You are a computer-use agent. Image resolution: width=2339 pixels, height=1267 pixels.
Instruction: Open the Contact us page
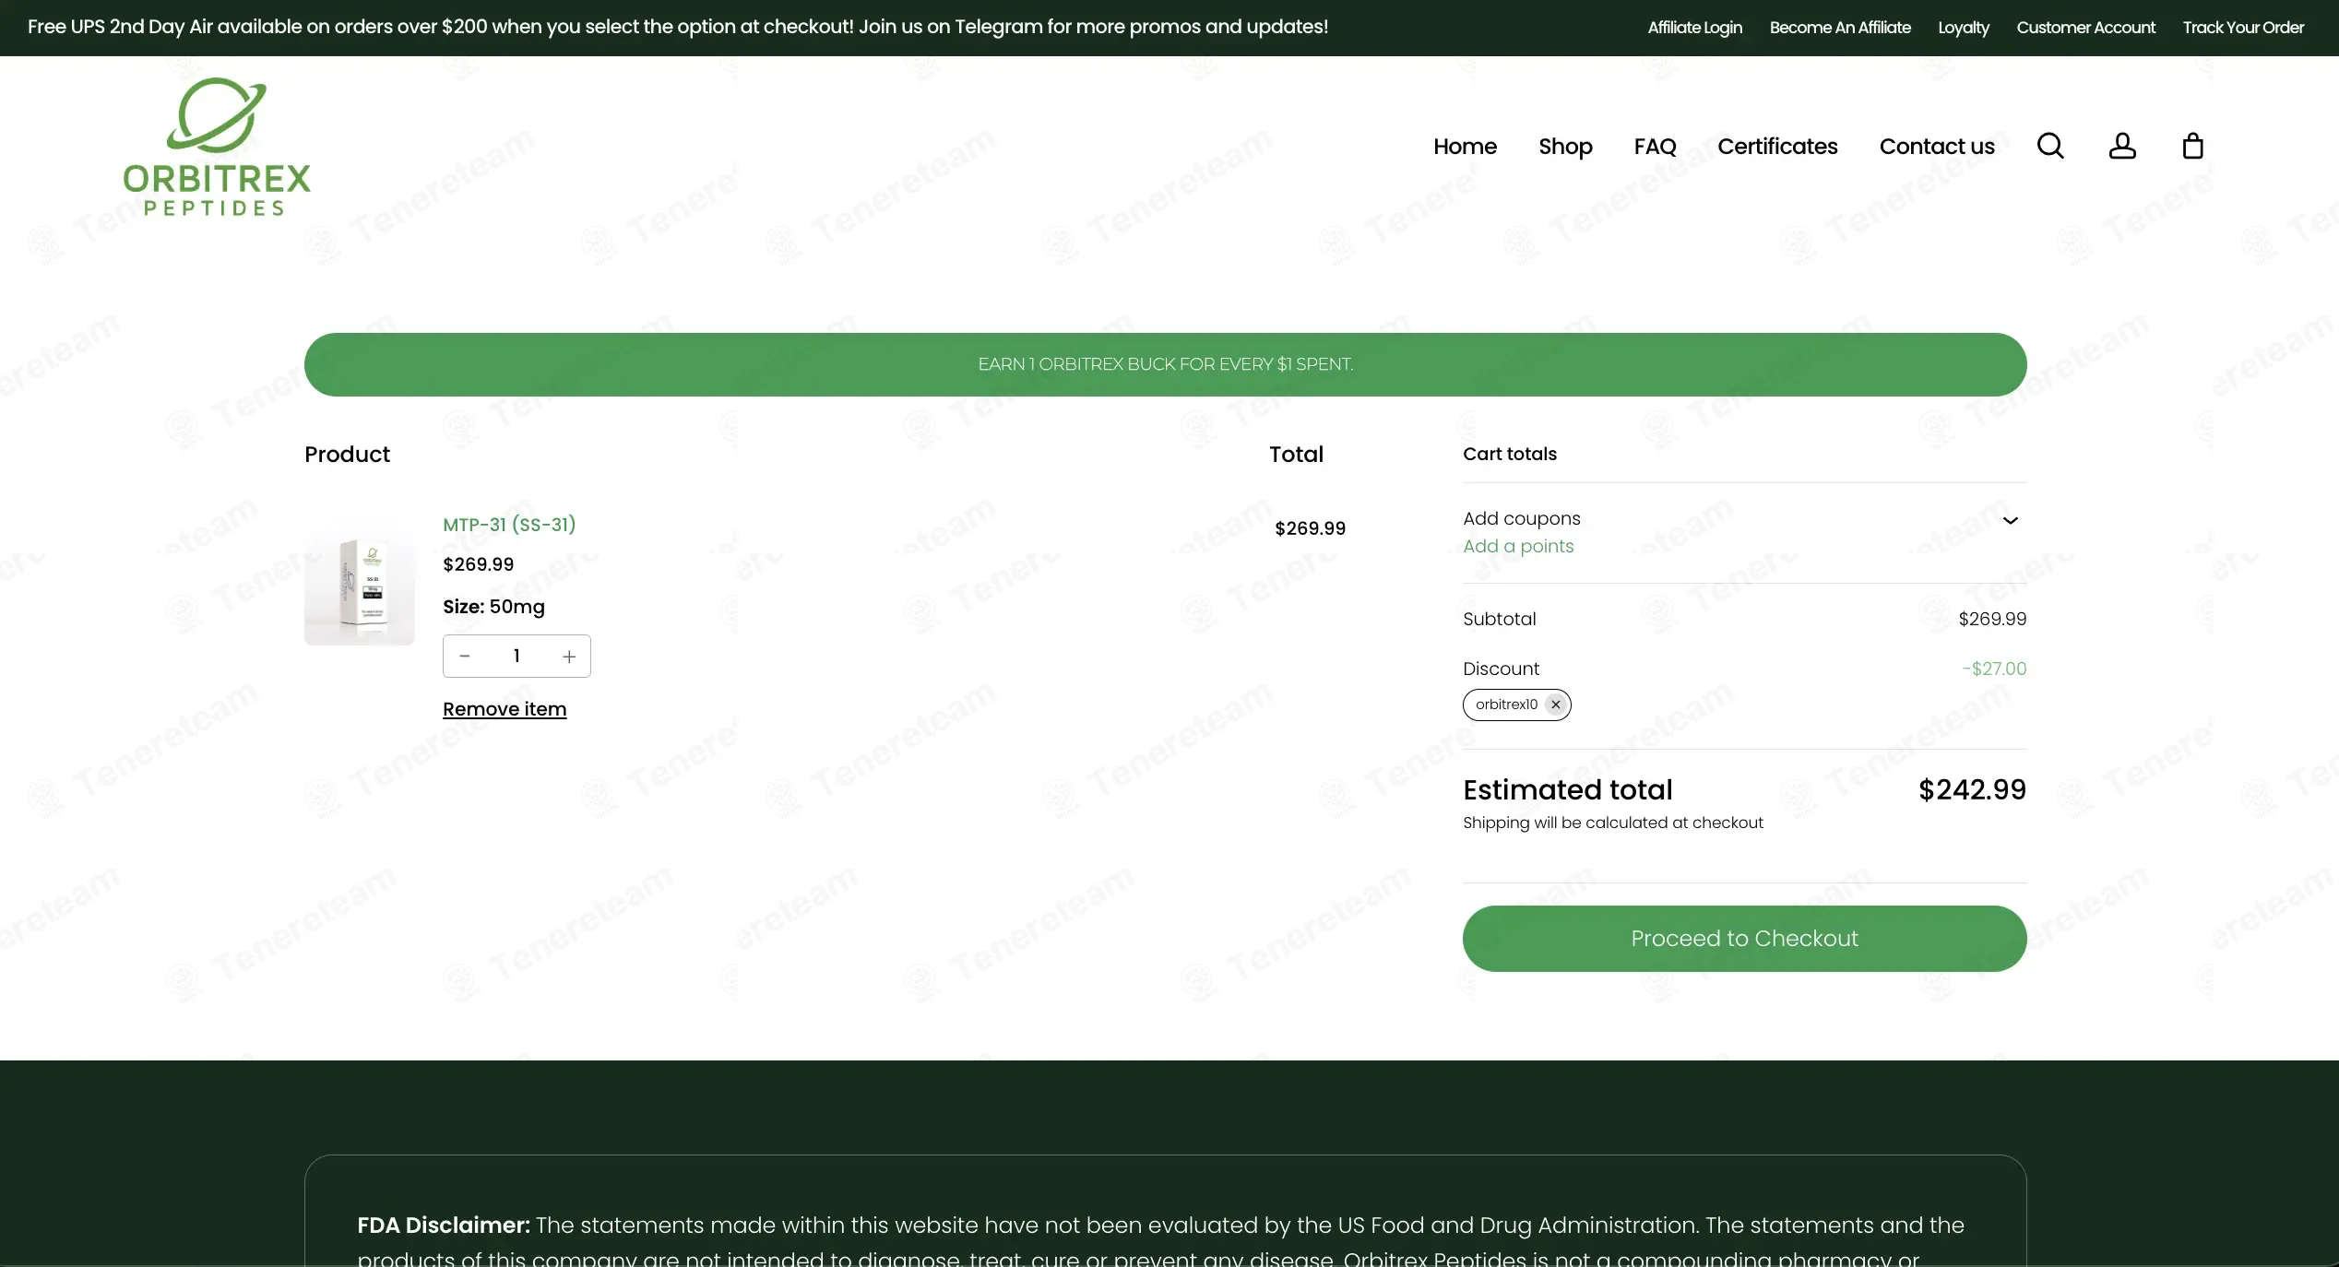(1937, 147)
